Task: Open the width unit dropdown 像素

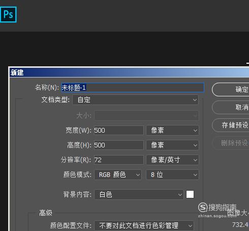Action: pyautogui.click(x=172, y=131)
